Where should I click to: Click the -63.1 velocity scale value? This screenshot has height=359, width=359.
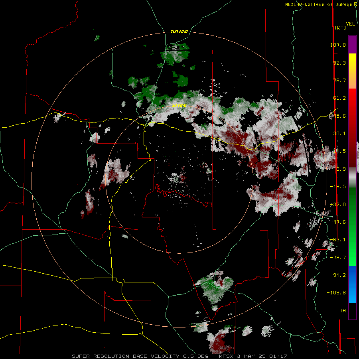point(338,240)
